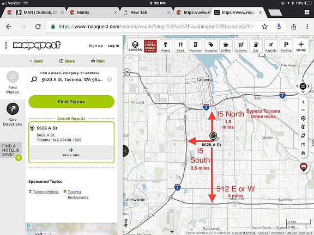This screenshot has width=314, height=235.
Task: Click the green Find Places button
Action: tap(71, 102)
